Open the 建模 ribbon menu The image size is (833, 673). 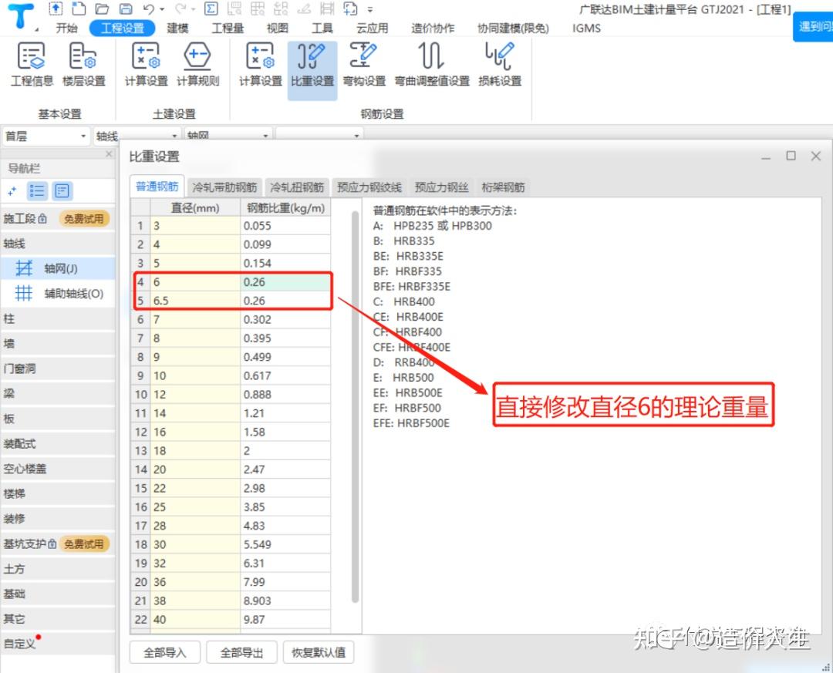coord(177,29)
